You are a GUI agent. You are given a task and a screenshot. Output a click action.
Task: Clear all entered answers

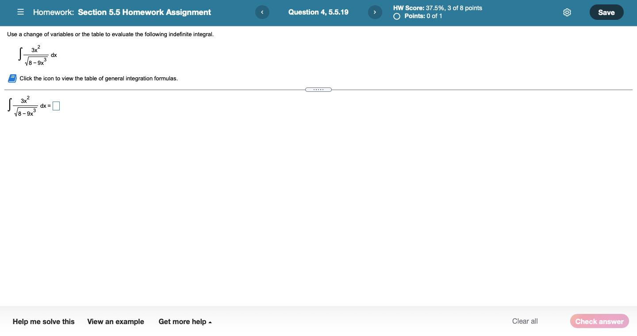pos(525,321)
